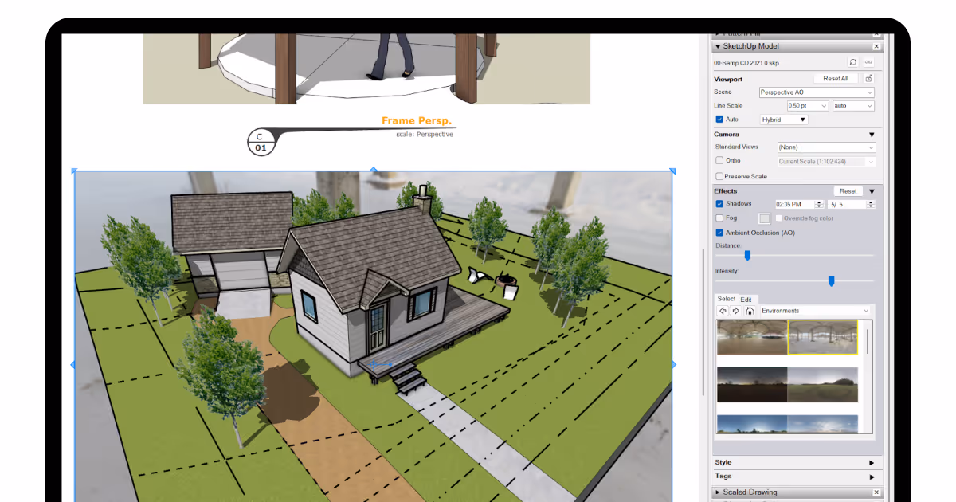956x502 pixels.
Task: Click the lock icon next to Reset All
Action: coord(868,79)
